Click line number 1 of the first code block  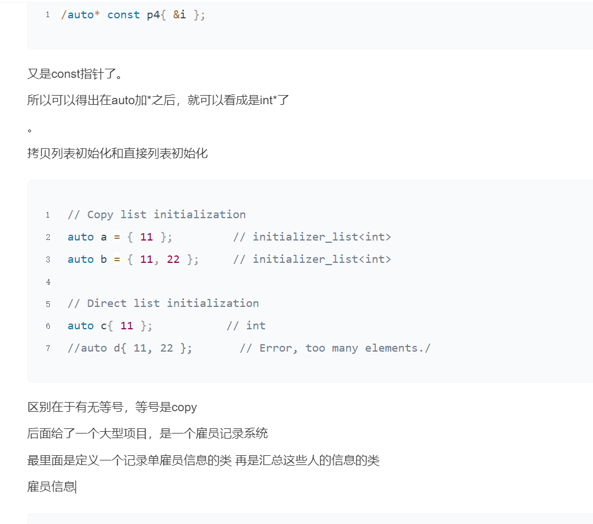48,15
